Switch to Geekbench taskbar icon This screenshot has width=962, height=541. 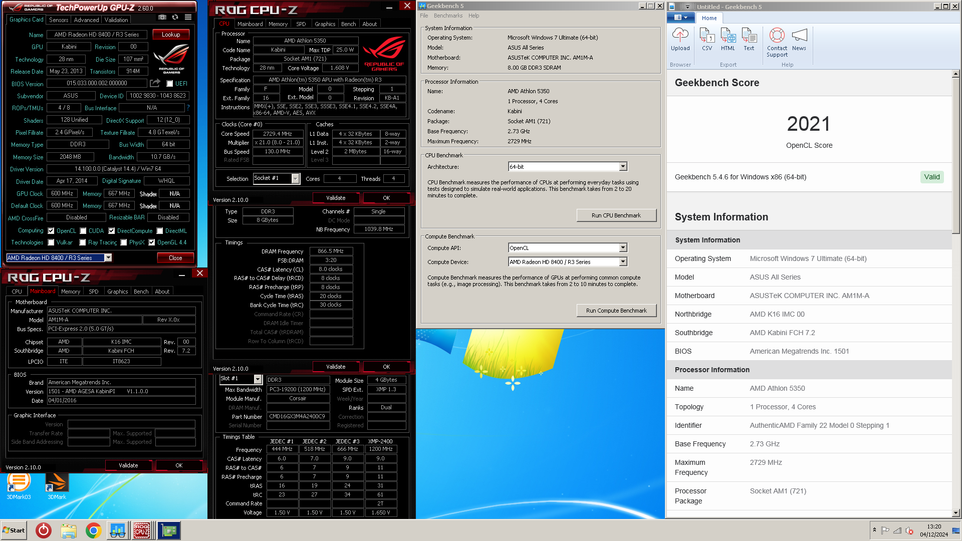click(x=118, y=530)
